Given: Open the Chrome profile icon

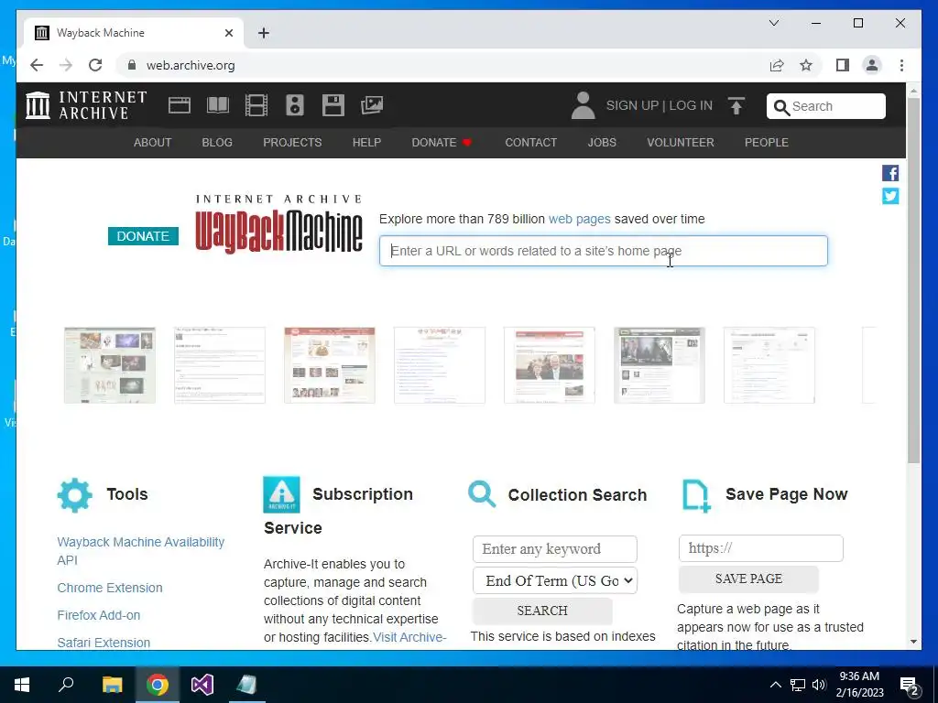Looking at the screenshot, I should coord(872,65).
